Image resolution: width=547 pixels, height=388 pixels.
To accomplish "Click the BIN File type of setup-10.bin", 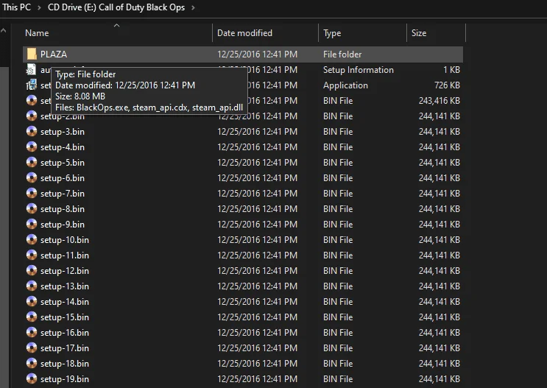I will [x=338, y=240].
